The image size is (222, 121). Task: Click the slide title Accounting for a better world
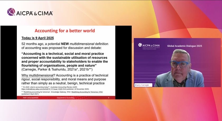[x=65, y=31]
